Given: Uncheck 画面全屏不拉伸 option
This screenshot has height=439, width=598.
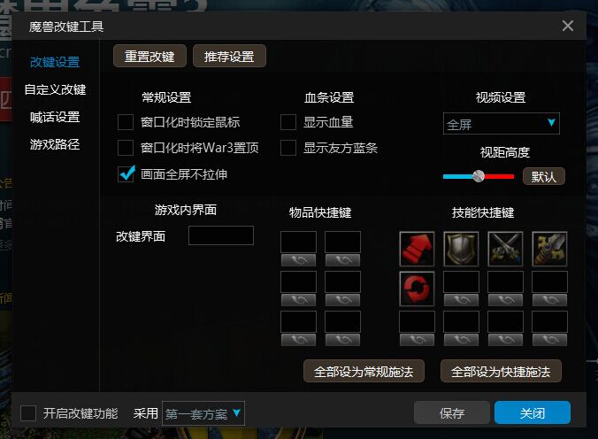Looking at the screenshot, I should point(126,174).
